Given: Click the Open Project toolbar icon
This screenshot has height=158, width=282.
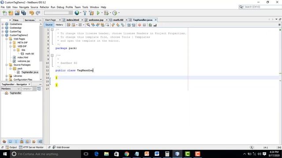Looking at the screenshot, I should pos(17,13).
